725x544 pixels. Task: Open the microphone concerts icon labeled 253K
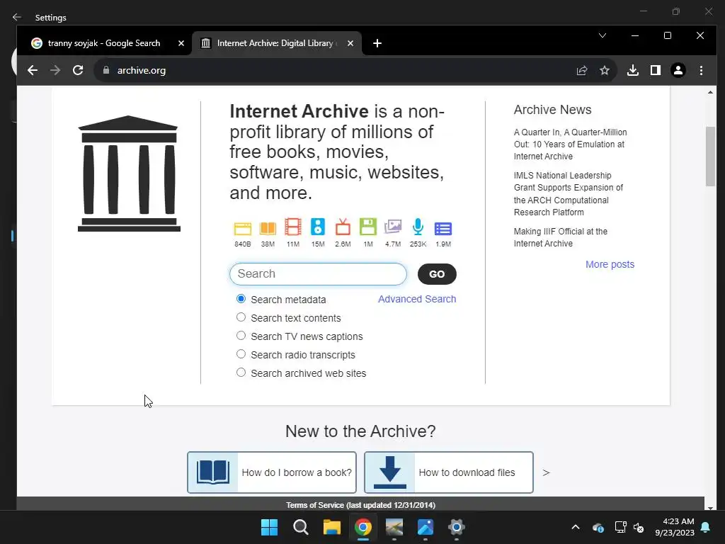pyautogui.click(x=418, y=227)
